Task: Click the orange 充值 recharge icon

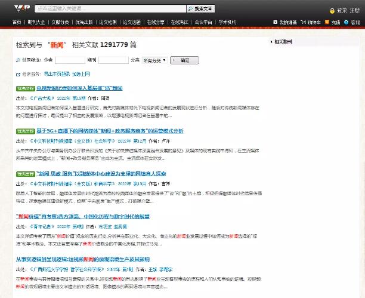Action: pyautogui.click(x=327, y=22)
